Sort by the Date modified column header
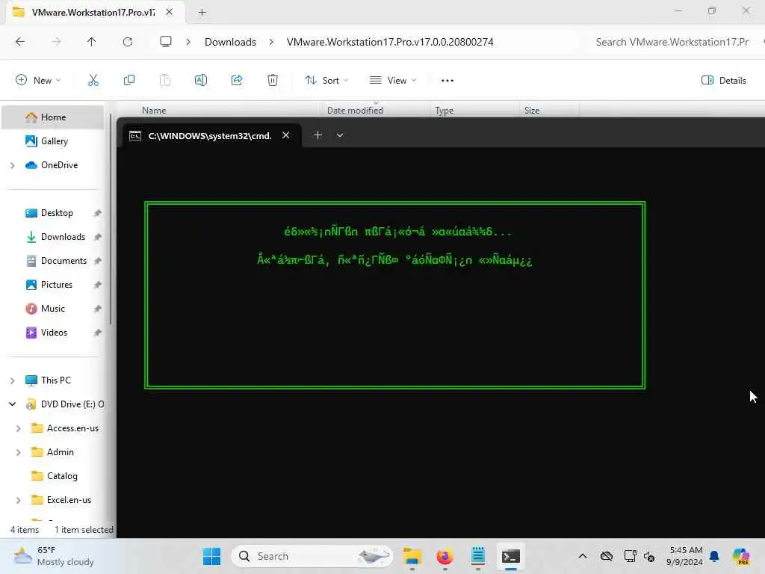765x574 pixels. (355, 111)
